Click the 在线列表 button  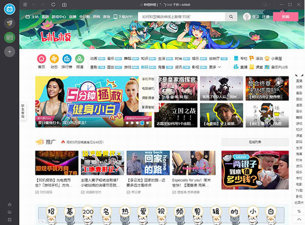[x=255, y=142]
